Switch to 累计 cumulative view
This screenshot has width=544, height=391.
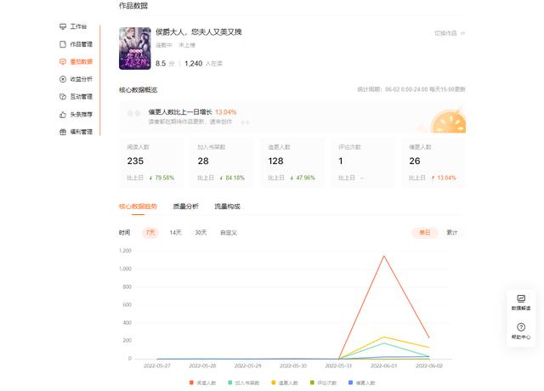452,232
